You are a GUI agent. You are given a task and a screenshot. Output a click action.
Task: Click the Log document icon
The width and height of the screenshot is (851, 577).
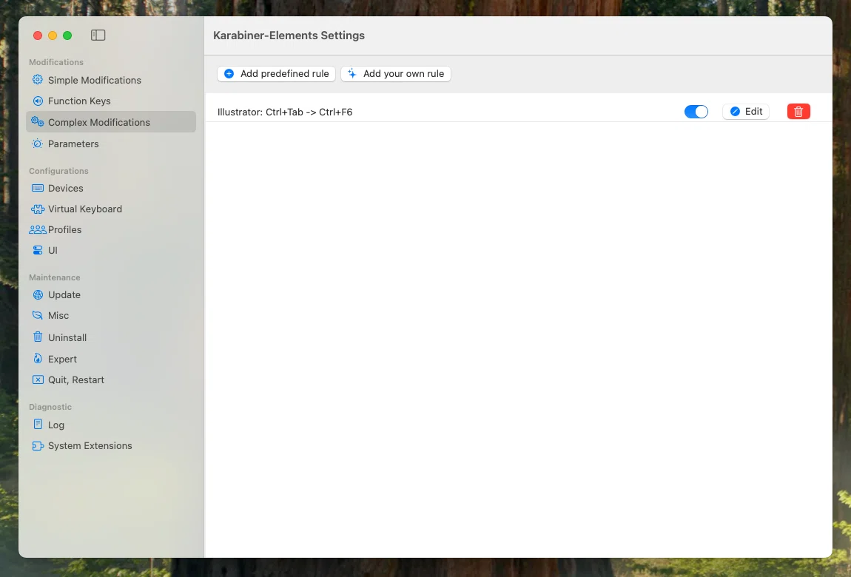(38, 424)
